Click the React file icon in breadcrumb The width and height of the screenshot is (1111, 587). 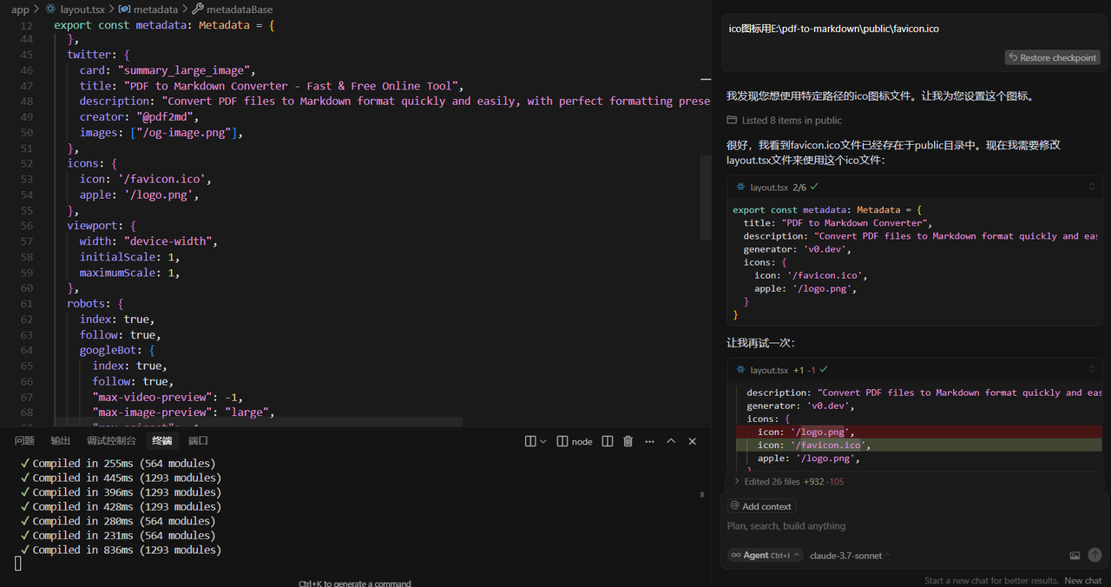coord(51,10)
